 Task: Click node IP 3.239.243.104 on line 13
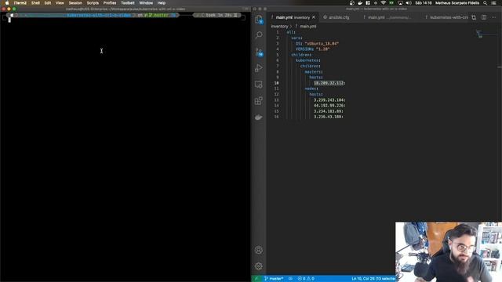329,100
